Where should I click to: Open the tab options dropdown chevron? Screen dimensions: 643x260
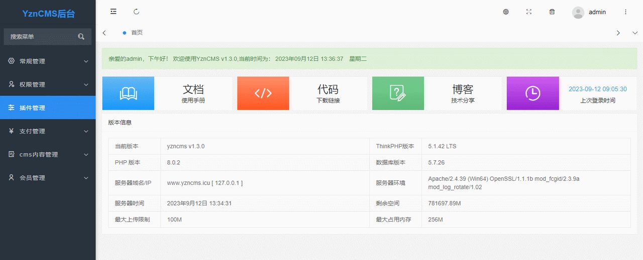(x=635, y=33)
